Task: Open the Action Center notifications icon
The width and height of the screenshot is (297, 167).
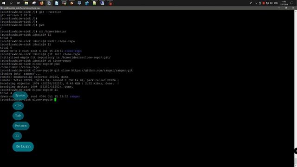Action: pos(292,3)
